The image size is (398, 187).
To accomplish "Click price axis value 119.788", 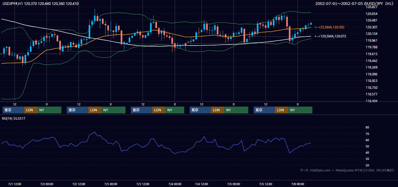I will (372, 47).
